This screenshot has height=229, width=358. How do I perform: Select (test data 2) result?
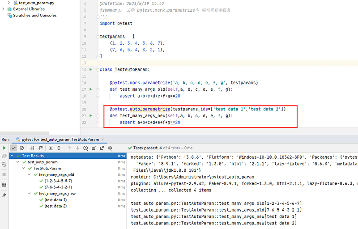point(55,206)
